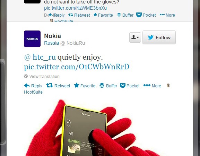Screen dimensions: 200x156
Task: Save Nokia tweet to Pocket
Action: [130, 86]
